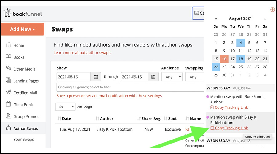Change the 50 per page dropdown
The width and height of the screenshot is (277, 154).
[x=65, y=107]
